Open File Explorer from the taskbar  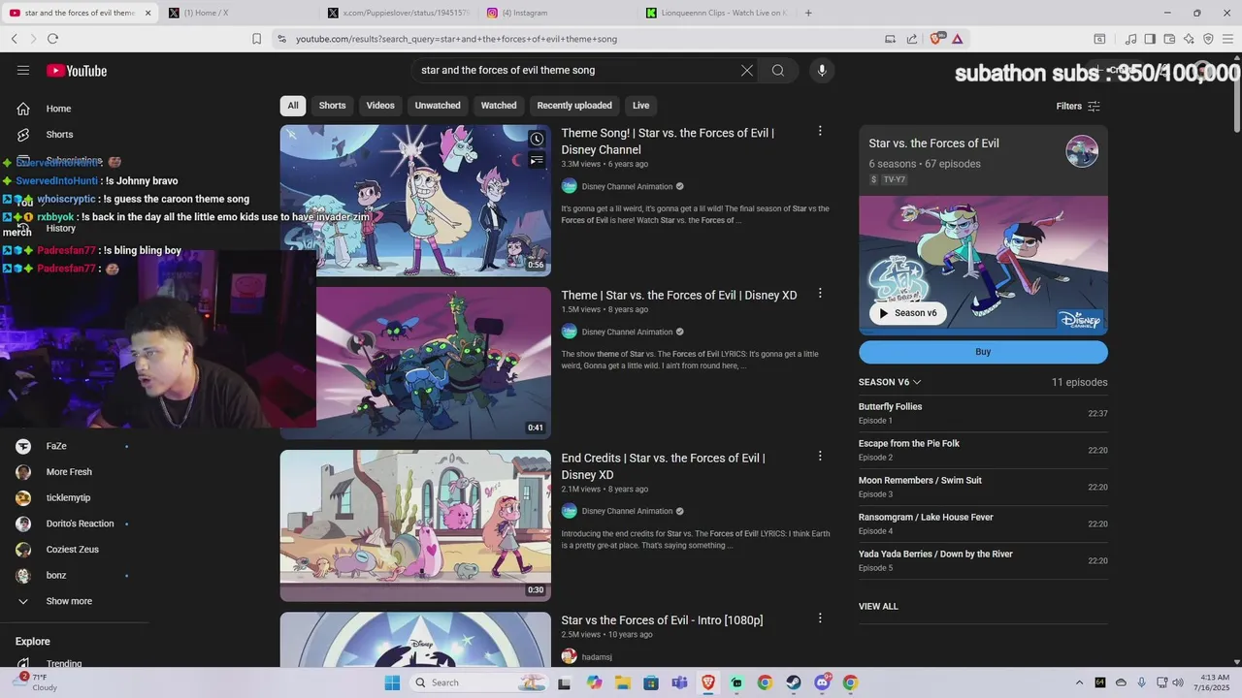coord(623,682)
